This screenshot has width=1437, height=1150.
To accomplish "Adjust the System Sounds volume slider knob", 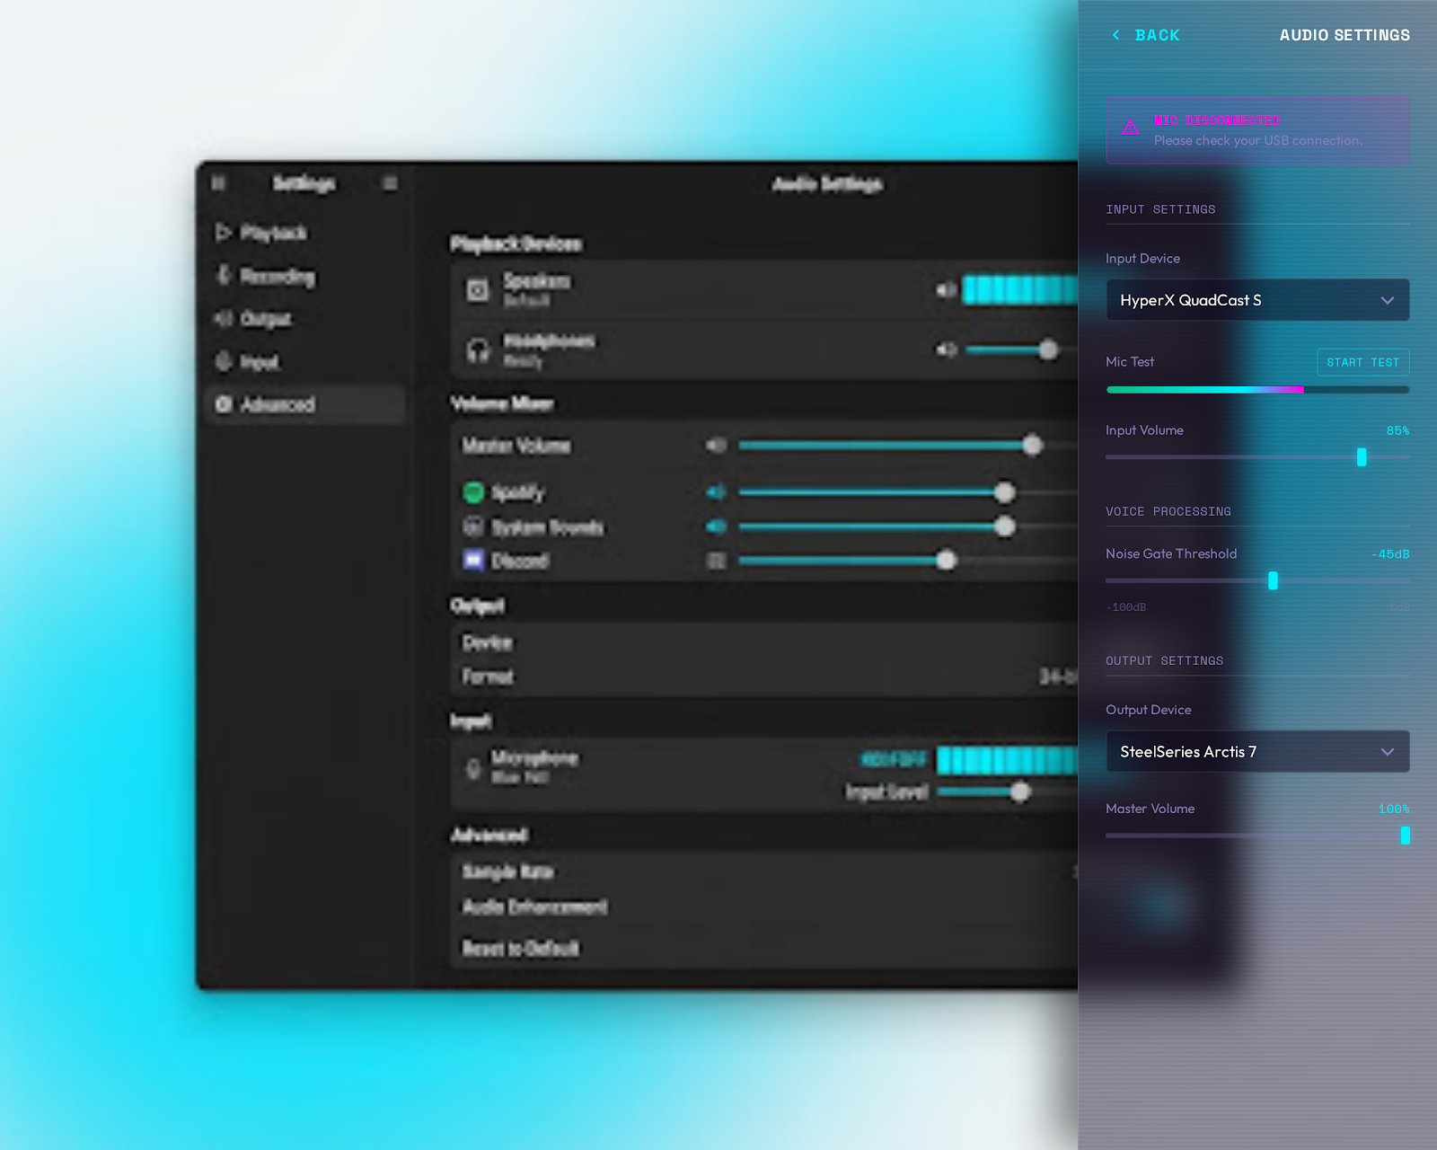I will click(1005, 526).
